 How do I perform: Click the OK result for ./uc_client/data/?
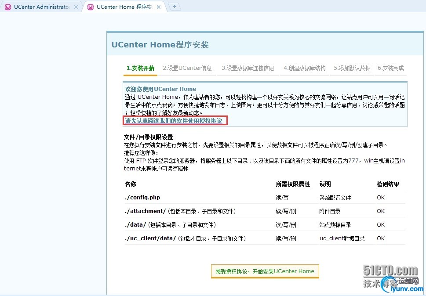coord(381,238)
